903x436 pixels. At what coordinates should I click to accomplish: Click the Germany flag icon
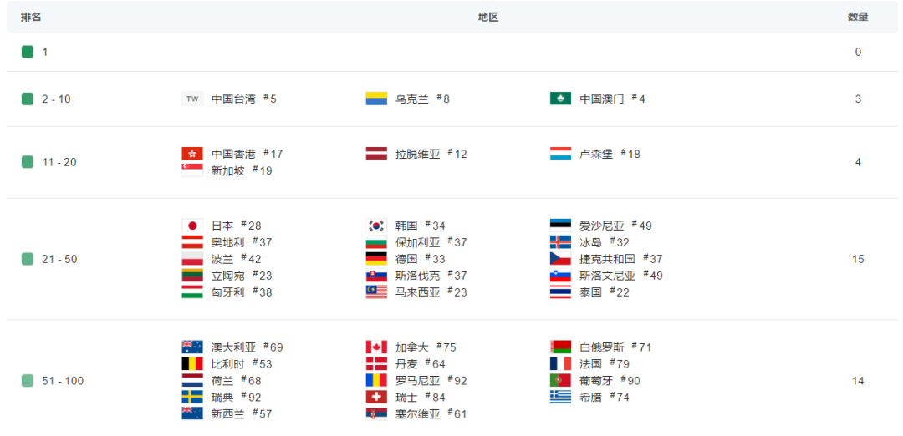(x=376, y=259)
